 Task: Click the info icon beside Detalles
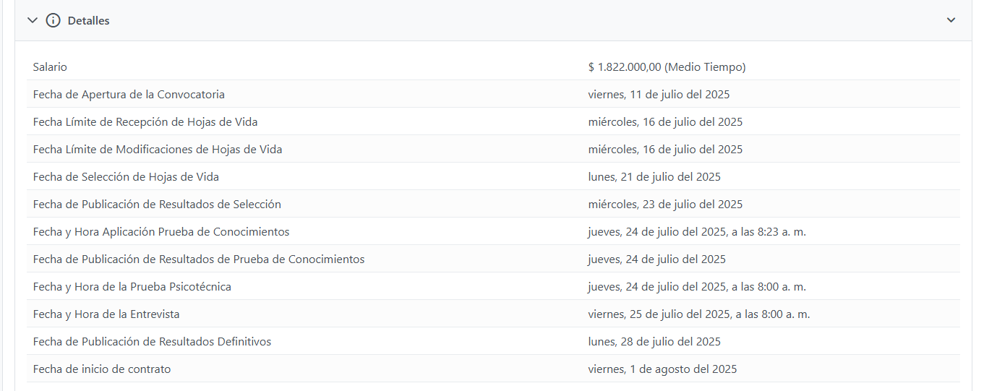pyautogui.click(x=53, y=20)
